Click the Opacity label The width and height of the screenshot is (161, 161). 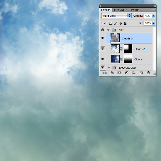[138, 16]
